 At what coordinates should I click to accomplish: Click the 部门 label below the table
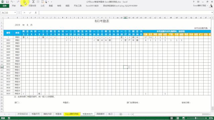point(17,103)
